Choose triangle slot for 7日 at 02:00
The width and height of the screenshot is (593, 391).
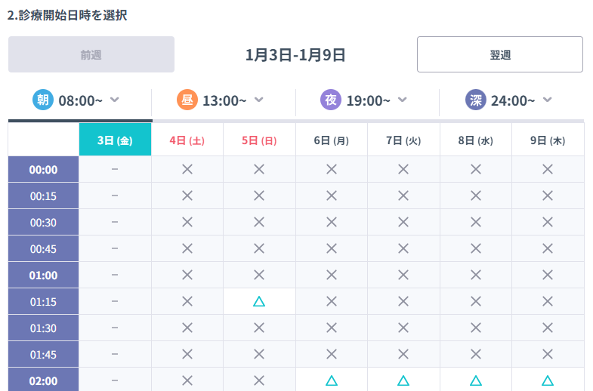[x=403, y=380]
